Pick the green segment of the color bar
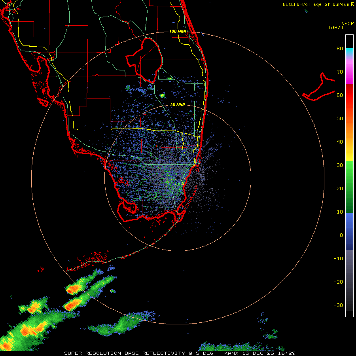This screenshot has width=356, height=356. [x=349, y=187]
